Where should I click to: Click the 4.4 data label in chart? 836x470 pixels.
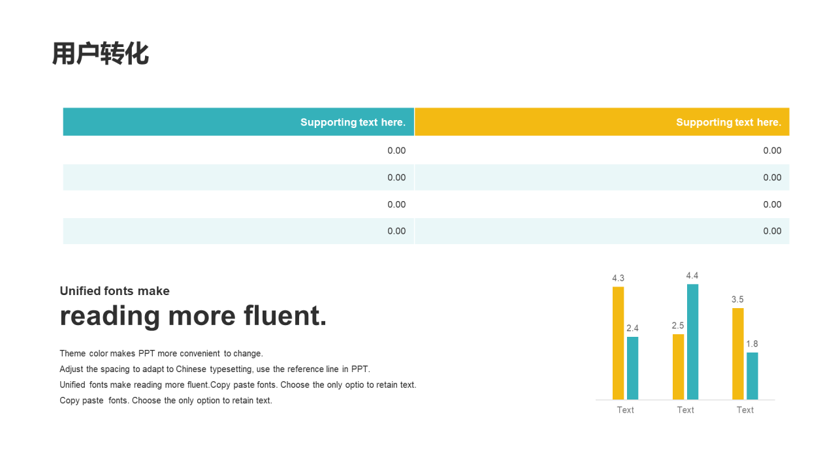coord(692,275)
